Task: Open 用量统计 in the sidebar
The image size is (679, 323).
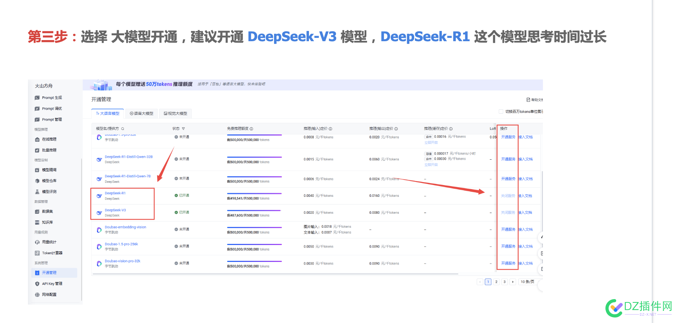Action: [46, 242]
